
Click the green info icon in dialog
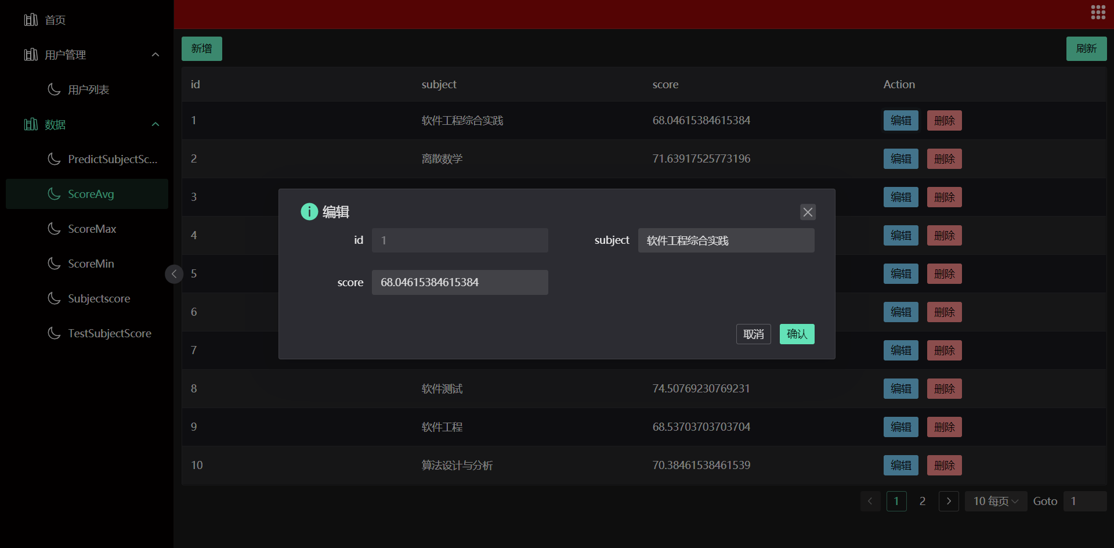[309, 212]
